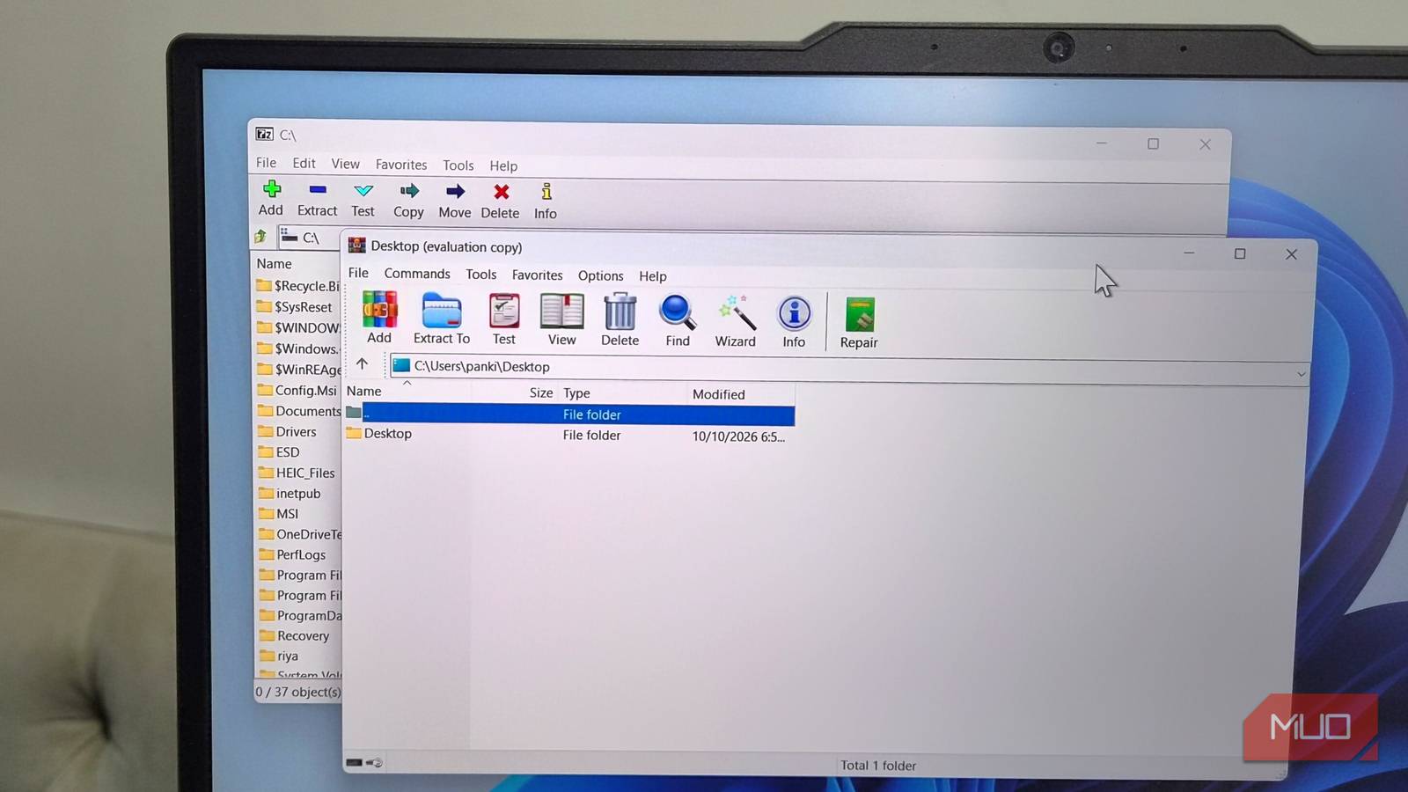Open the Tools menu in WinRAR
This screenshot has width=1408, height=792.
[481, 275]
